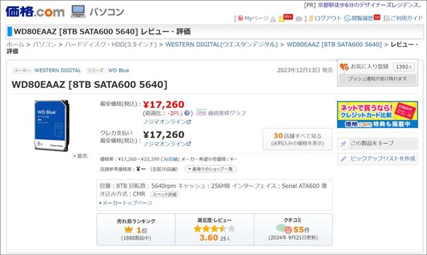Open the price trend graph icon
Image resolution: width=427 pixels, height=255 pixels.
[201, 112]
